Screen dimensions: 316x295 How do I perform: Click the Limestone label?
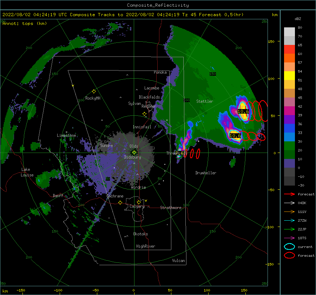(66, 135)
